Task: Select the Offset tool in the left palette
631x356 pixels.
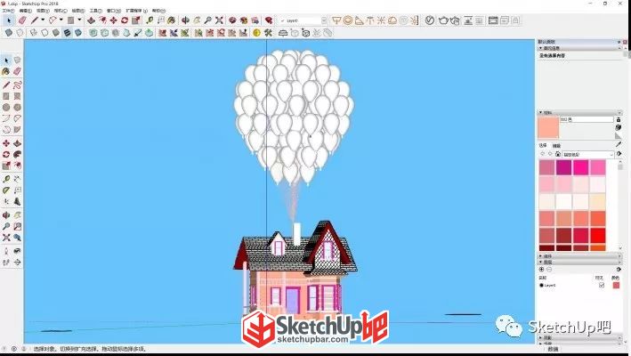Action: 17,166
